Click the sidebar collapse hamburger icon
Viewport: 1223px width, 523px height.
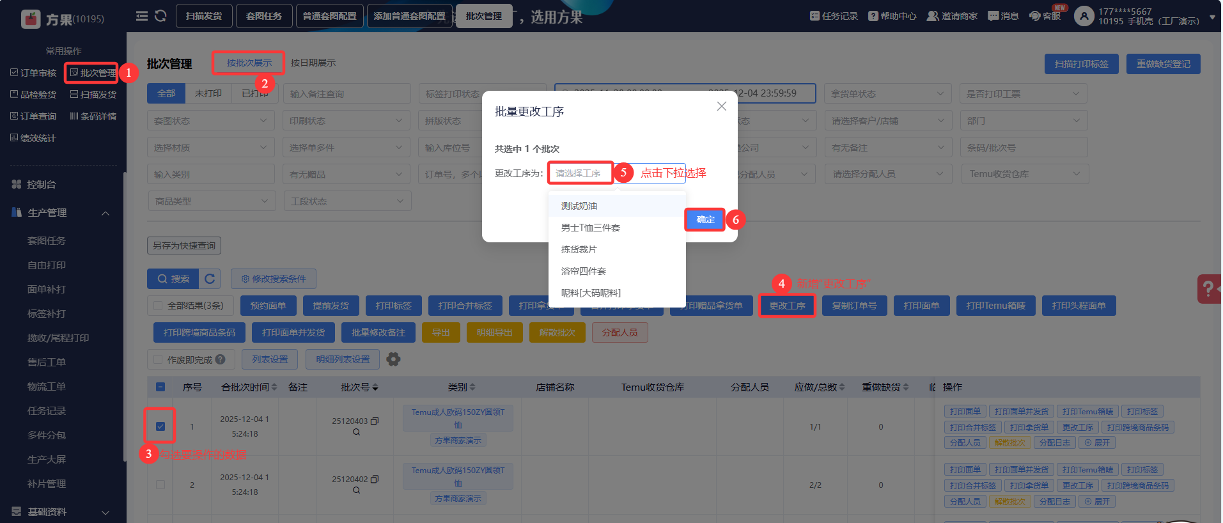pyautogui.click(x=142, y=16)
